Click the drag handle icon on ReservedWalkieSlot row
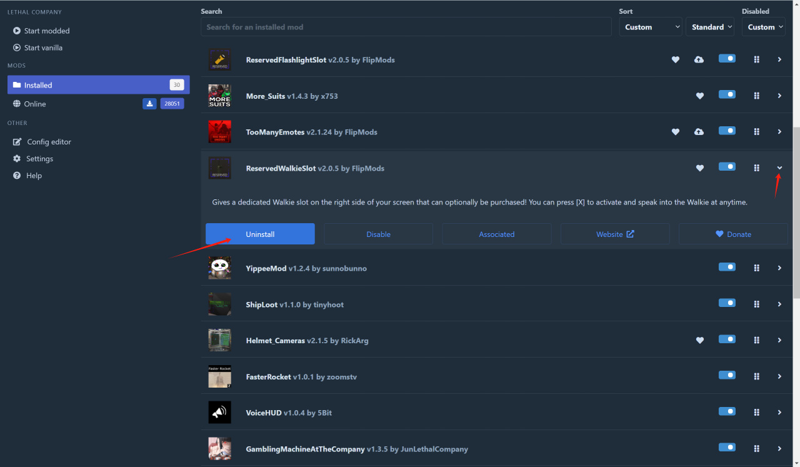800x467 pixels. (x=756, y=168)
